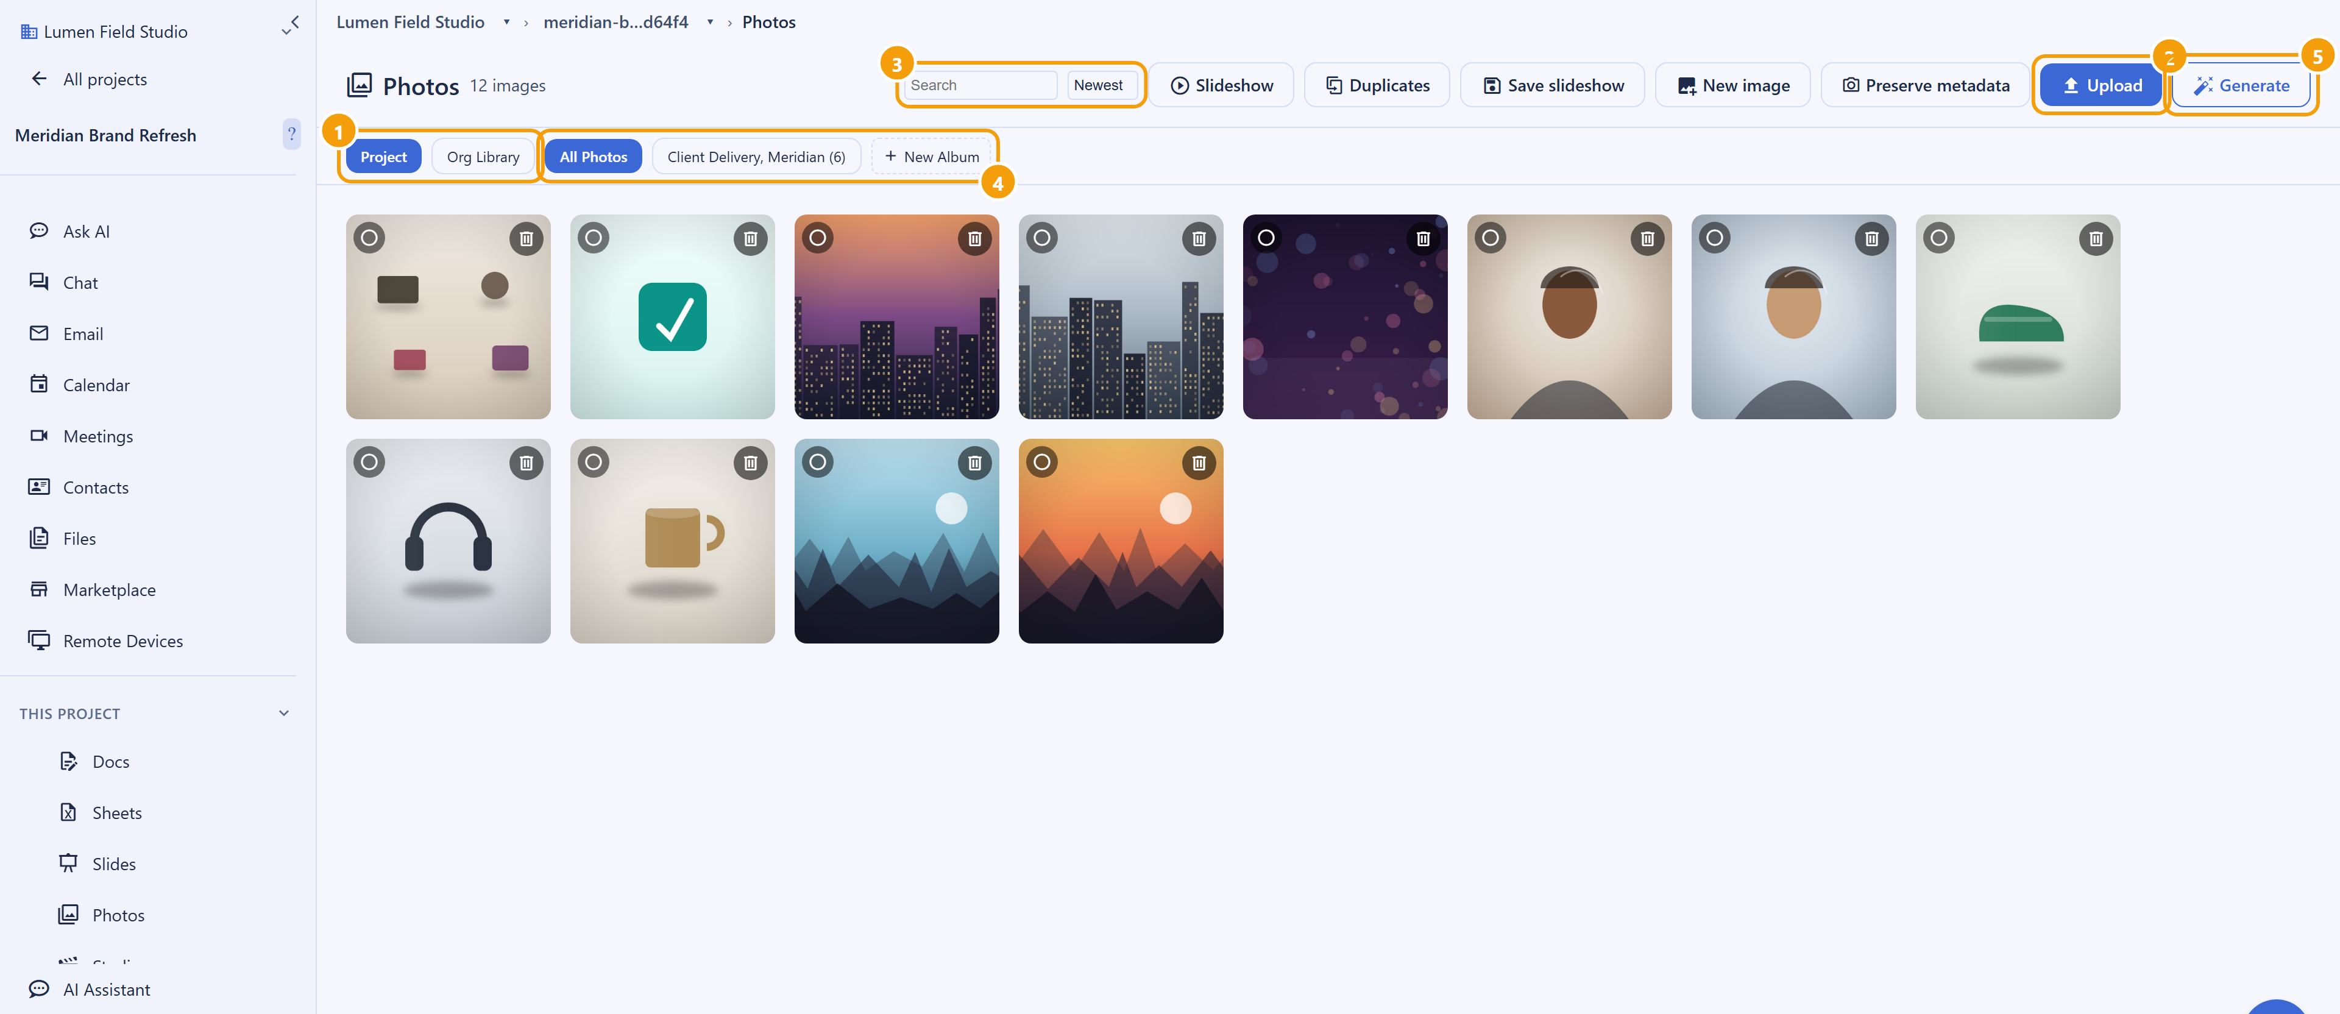Image resolution: width=2340 pixels, height=1014 pixels.
Task: Tick the purple sunset skyline select circle
Action: click(x=818, y=238)
